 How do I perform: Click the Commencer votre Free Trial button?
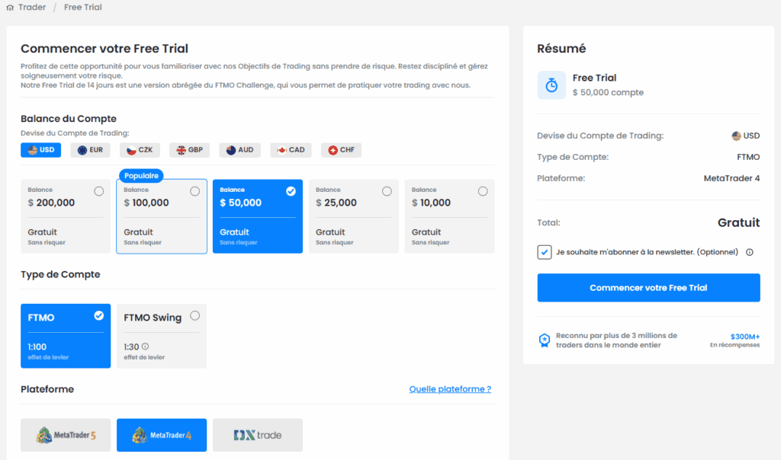point(648,287)
